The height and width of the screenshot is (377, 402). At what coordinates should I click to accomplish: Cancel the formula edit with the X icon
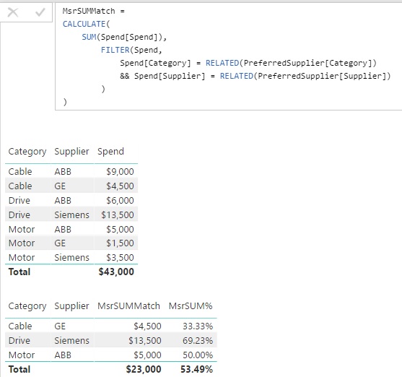[x=13, y=12]
